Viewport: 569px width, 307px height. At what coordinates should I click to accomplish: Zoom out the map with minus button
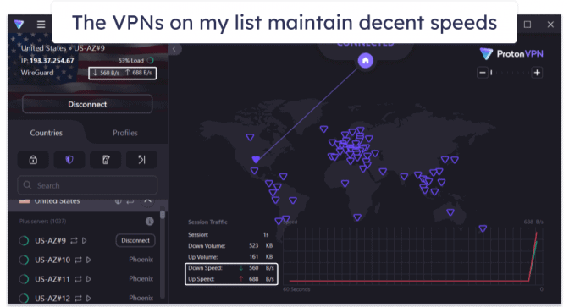[x=483, y=73]
